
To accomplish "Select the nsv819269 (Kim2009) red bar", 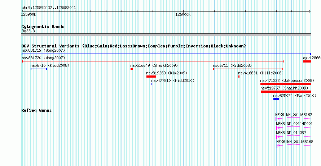I will pos(151,77).
